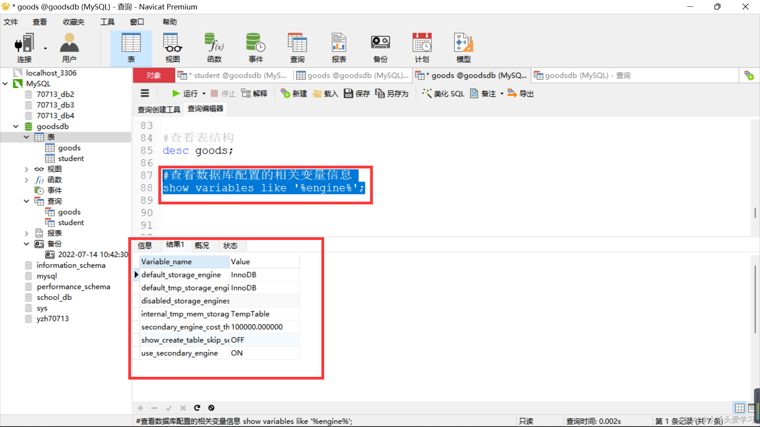Click the hamburger menu icon in query toolbar

click(x=145, y=93)
